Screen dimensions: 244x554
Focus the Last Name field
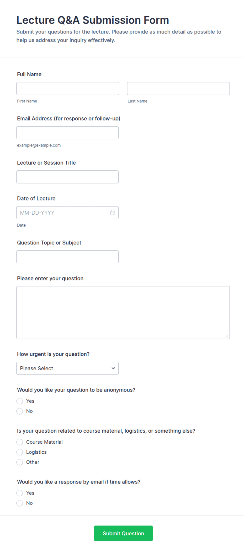click(178, 88)
